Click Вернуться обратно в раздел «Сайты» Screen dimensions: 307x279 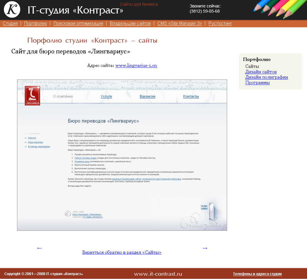(122, 252)
